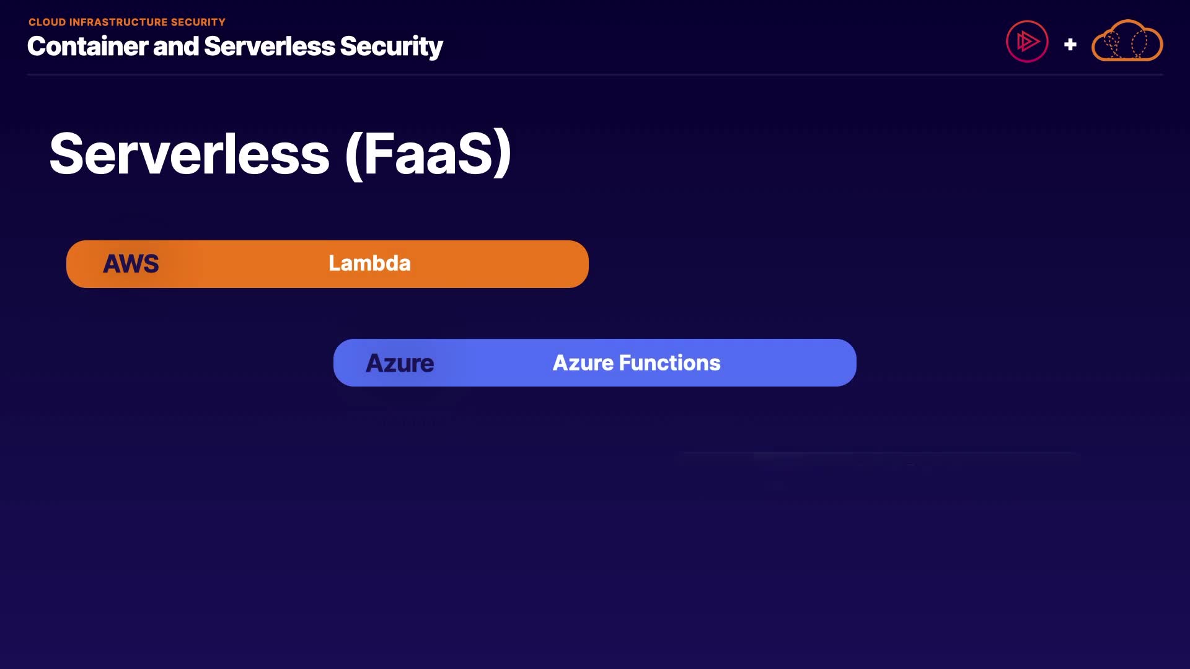Click 'Security' in the white header title

pyautogui.click(x=391, y=46)
